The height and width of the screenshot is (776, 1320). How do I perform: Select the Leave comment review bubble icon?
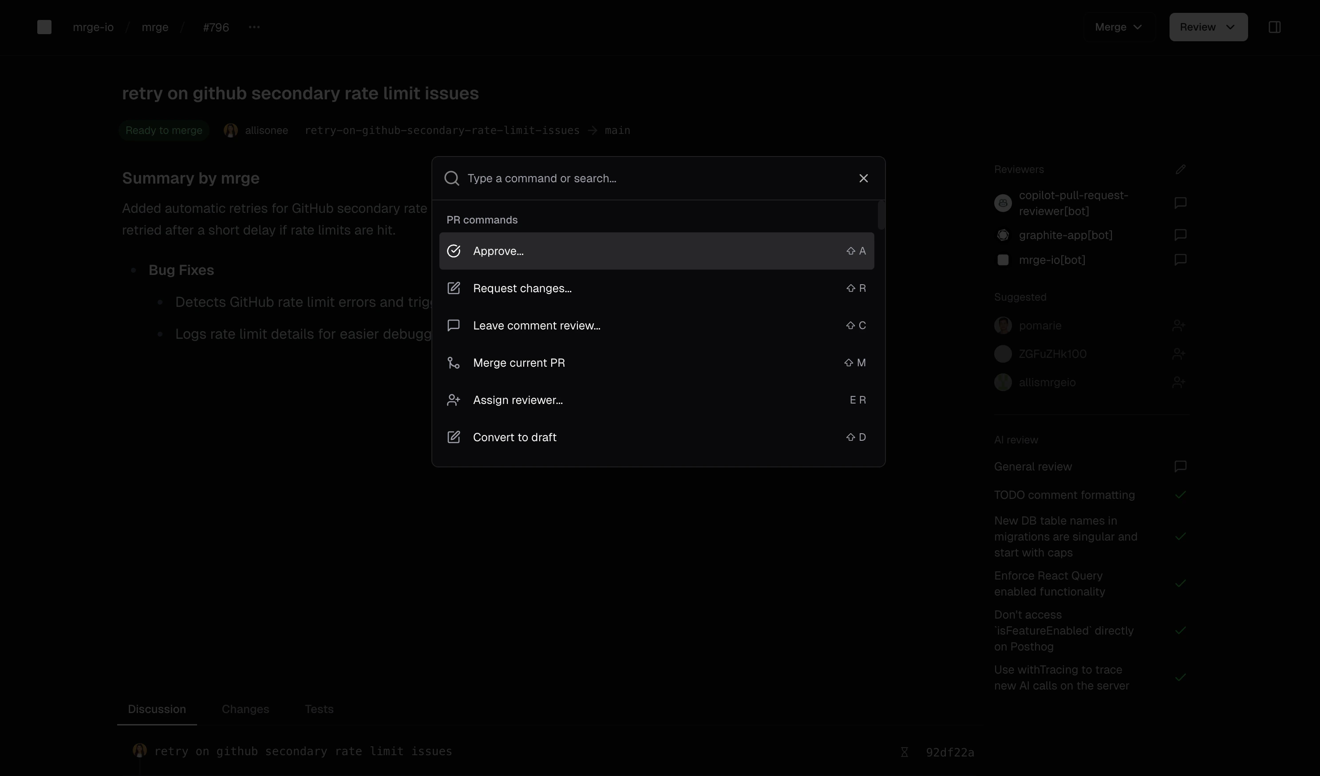pyautogui.click(x=454, y=325)
